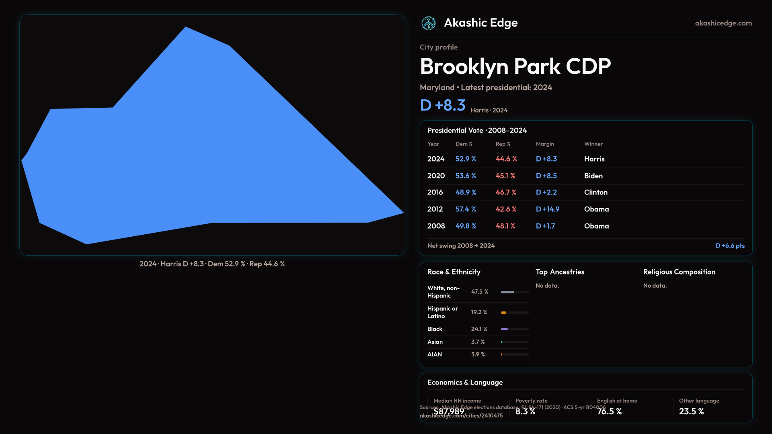Click the D +8.3 headline margin
Image resolution: width=772 pixels, height=434 pixels.
(442, 105)
